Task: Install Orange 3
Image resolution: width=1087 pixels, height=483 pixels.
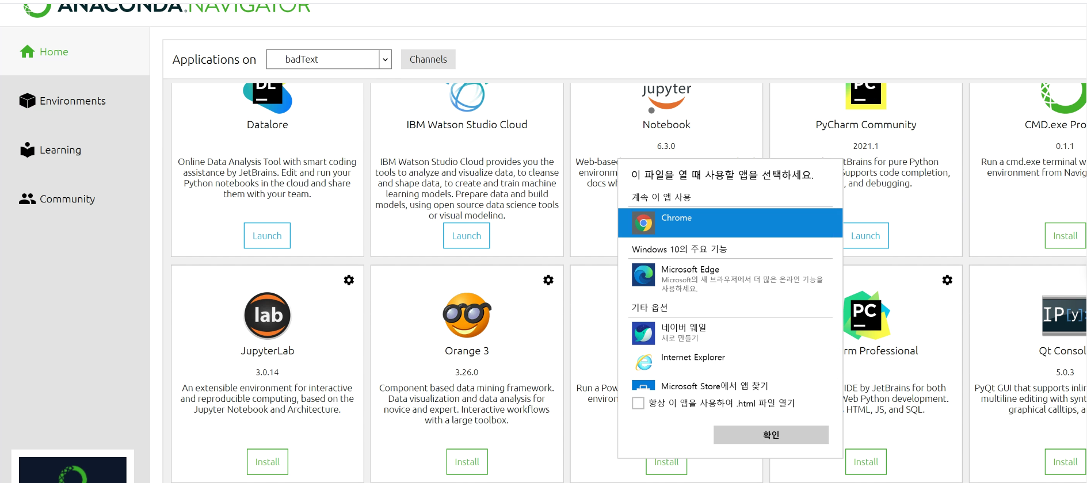Action: pos(467,462)
